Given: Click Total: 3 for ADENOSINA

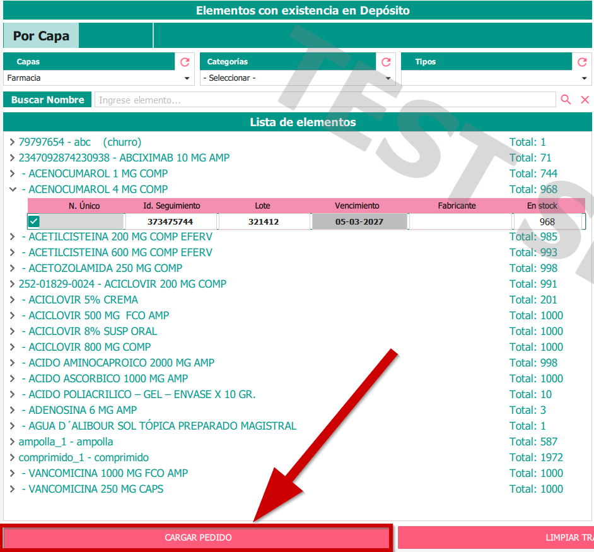Looking at the screenshot, I should 527,410.
